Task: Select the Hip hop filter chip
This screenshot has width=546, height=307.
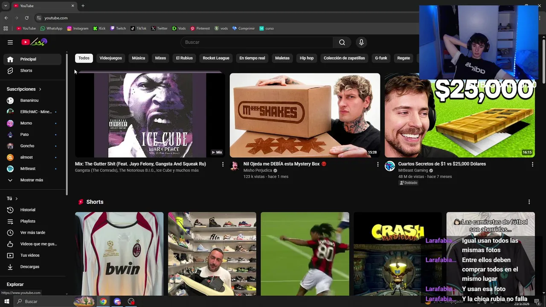Action: click(307, 58)
